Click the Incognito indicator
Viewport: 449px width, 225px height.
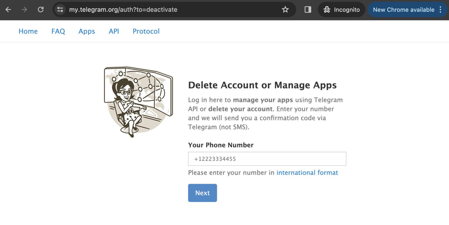click(x=341, y=10)
